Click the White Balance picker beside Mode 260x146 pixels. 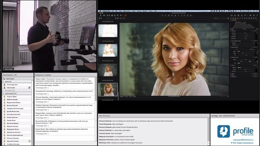[258, 52]
